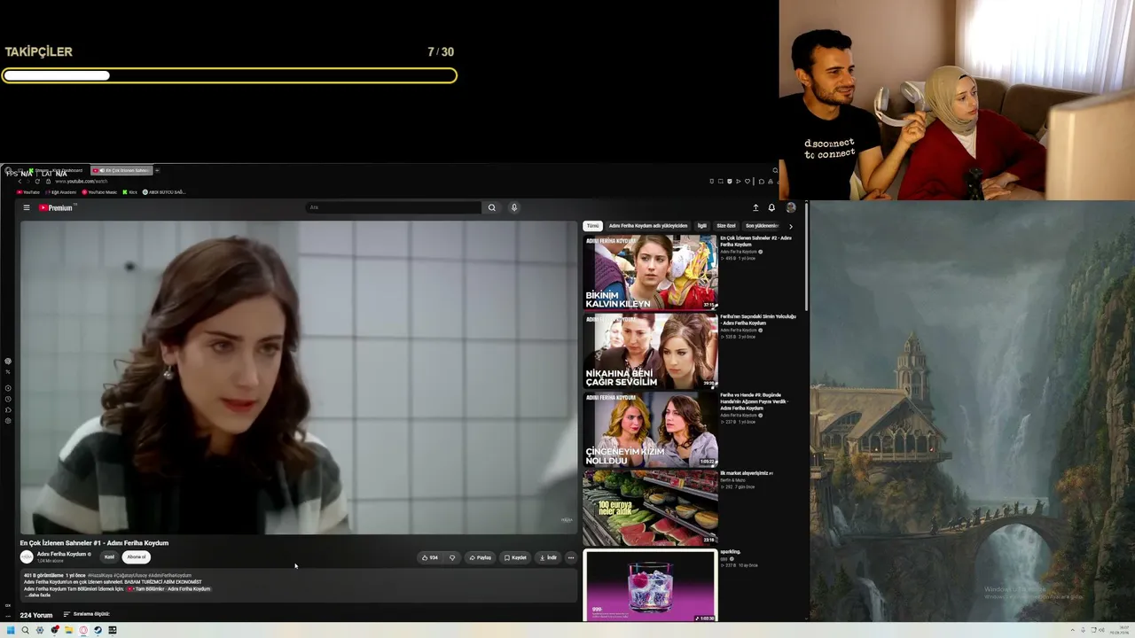Screen dimensions: 1135x638
Task: Click the main video player to pause
Action: [x=298, y=377]
